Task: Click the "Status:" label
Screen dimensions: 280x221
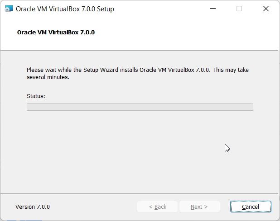Action: tap(36, 96)
